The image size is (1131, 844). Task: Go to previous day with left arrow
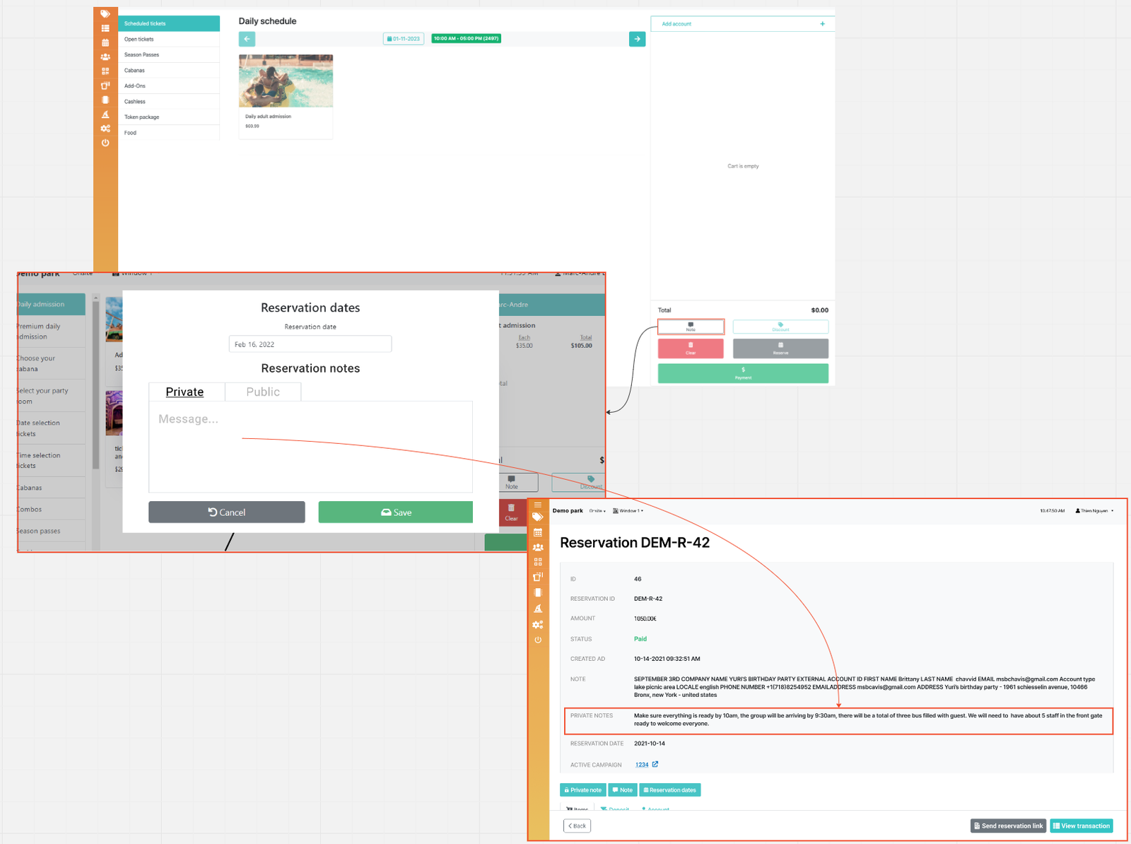247,39
